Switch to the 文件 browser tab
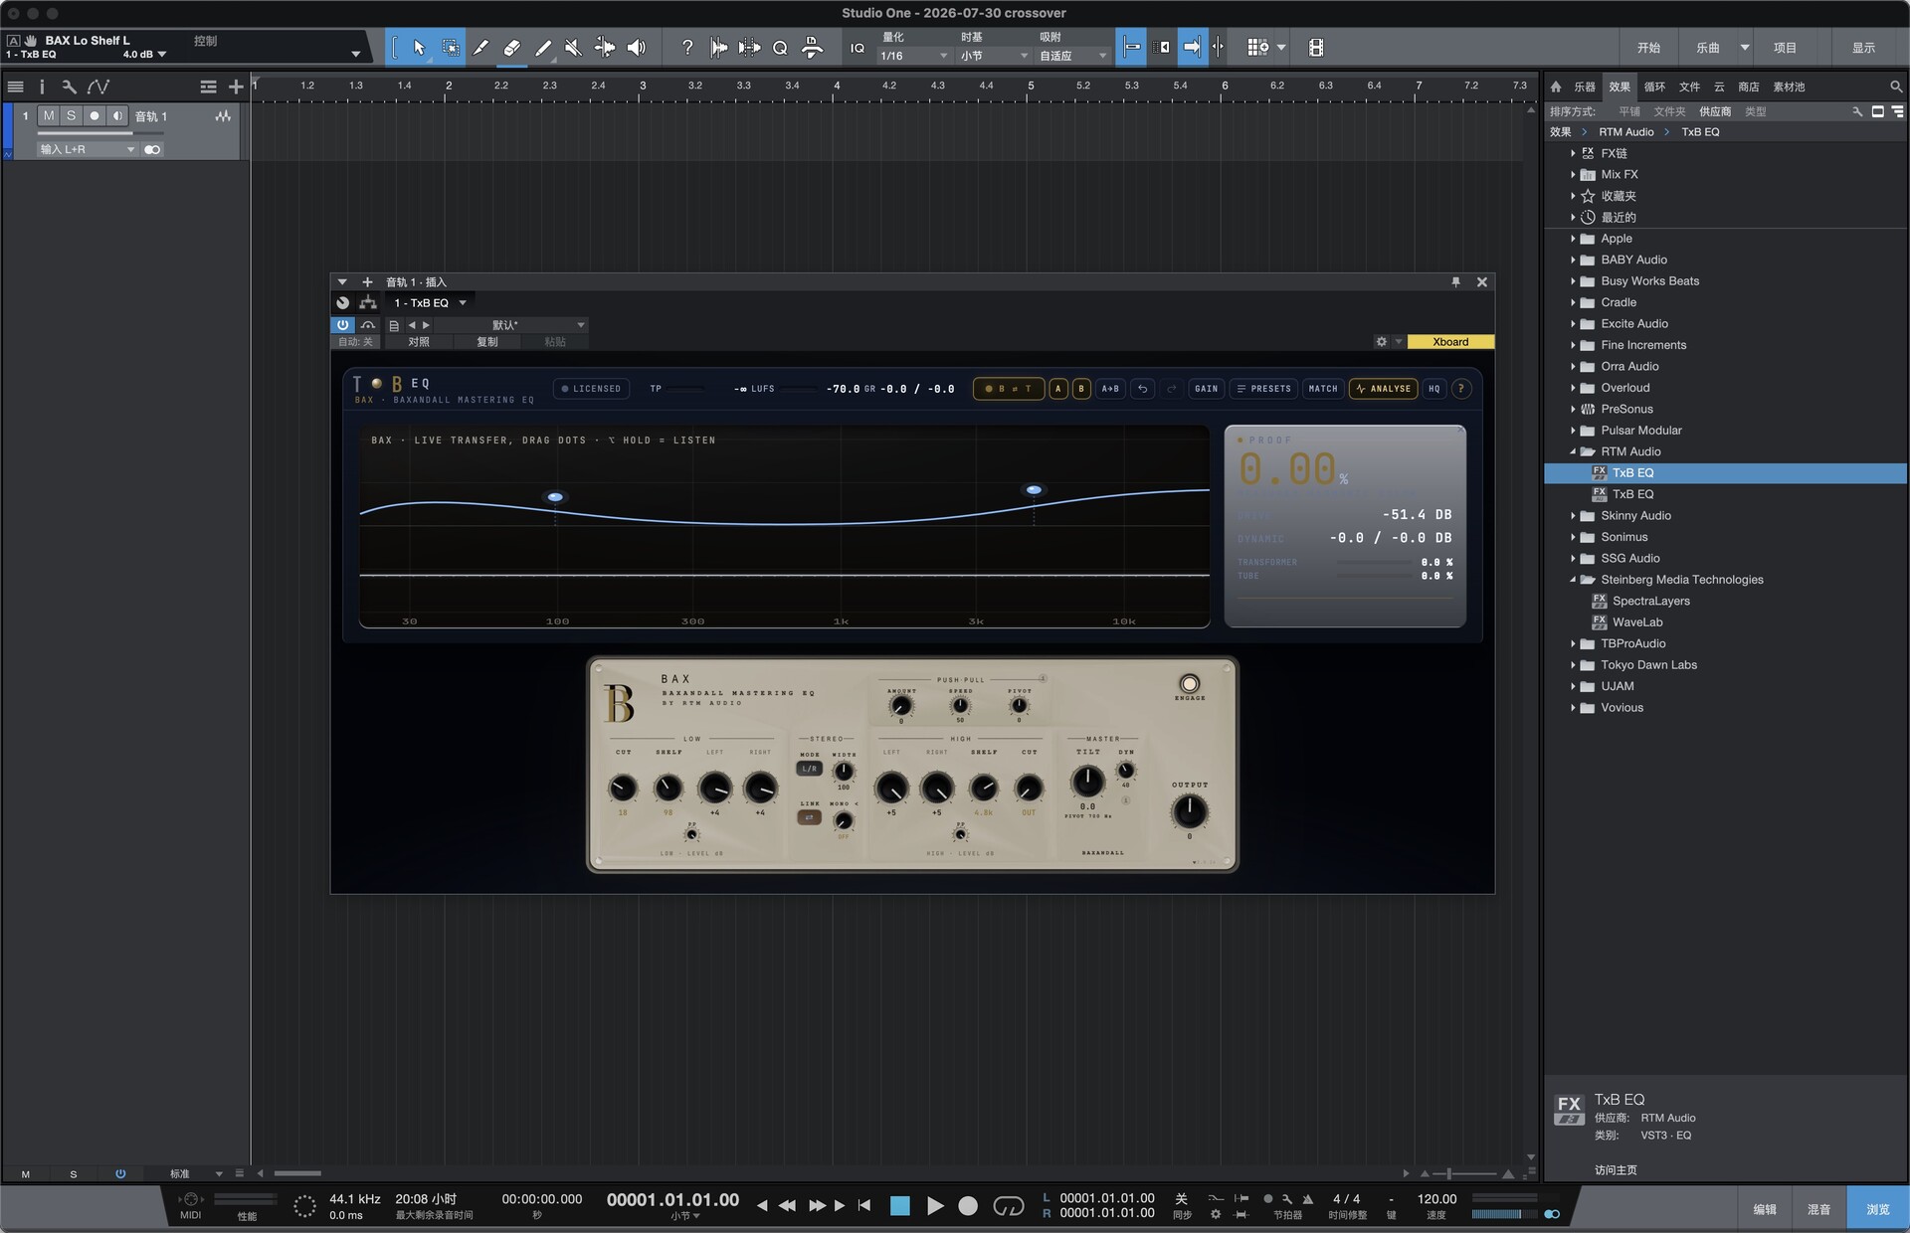Screen dimensions: 1910x1233 [x=1689, y=87]
